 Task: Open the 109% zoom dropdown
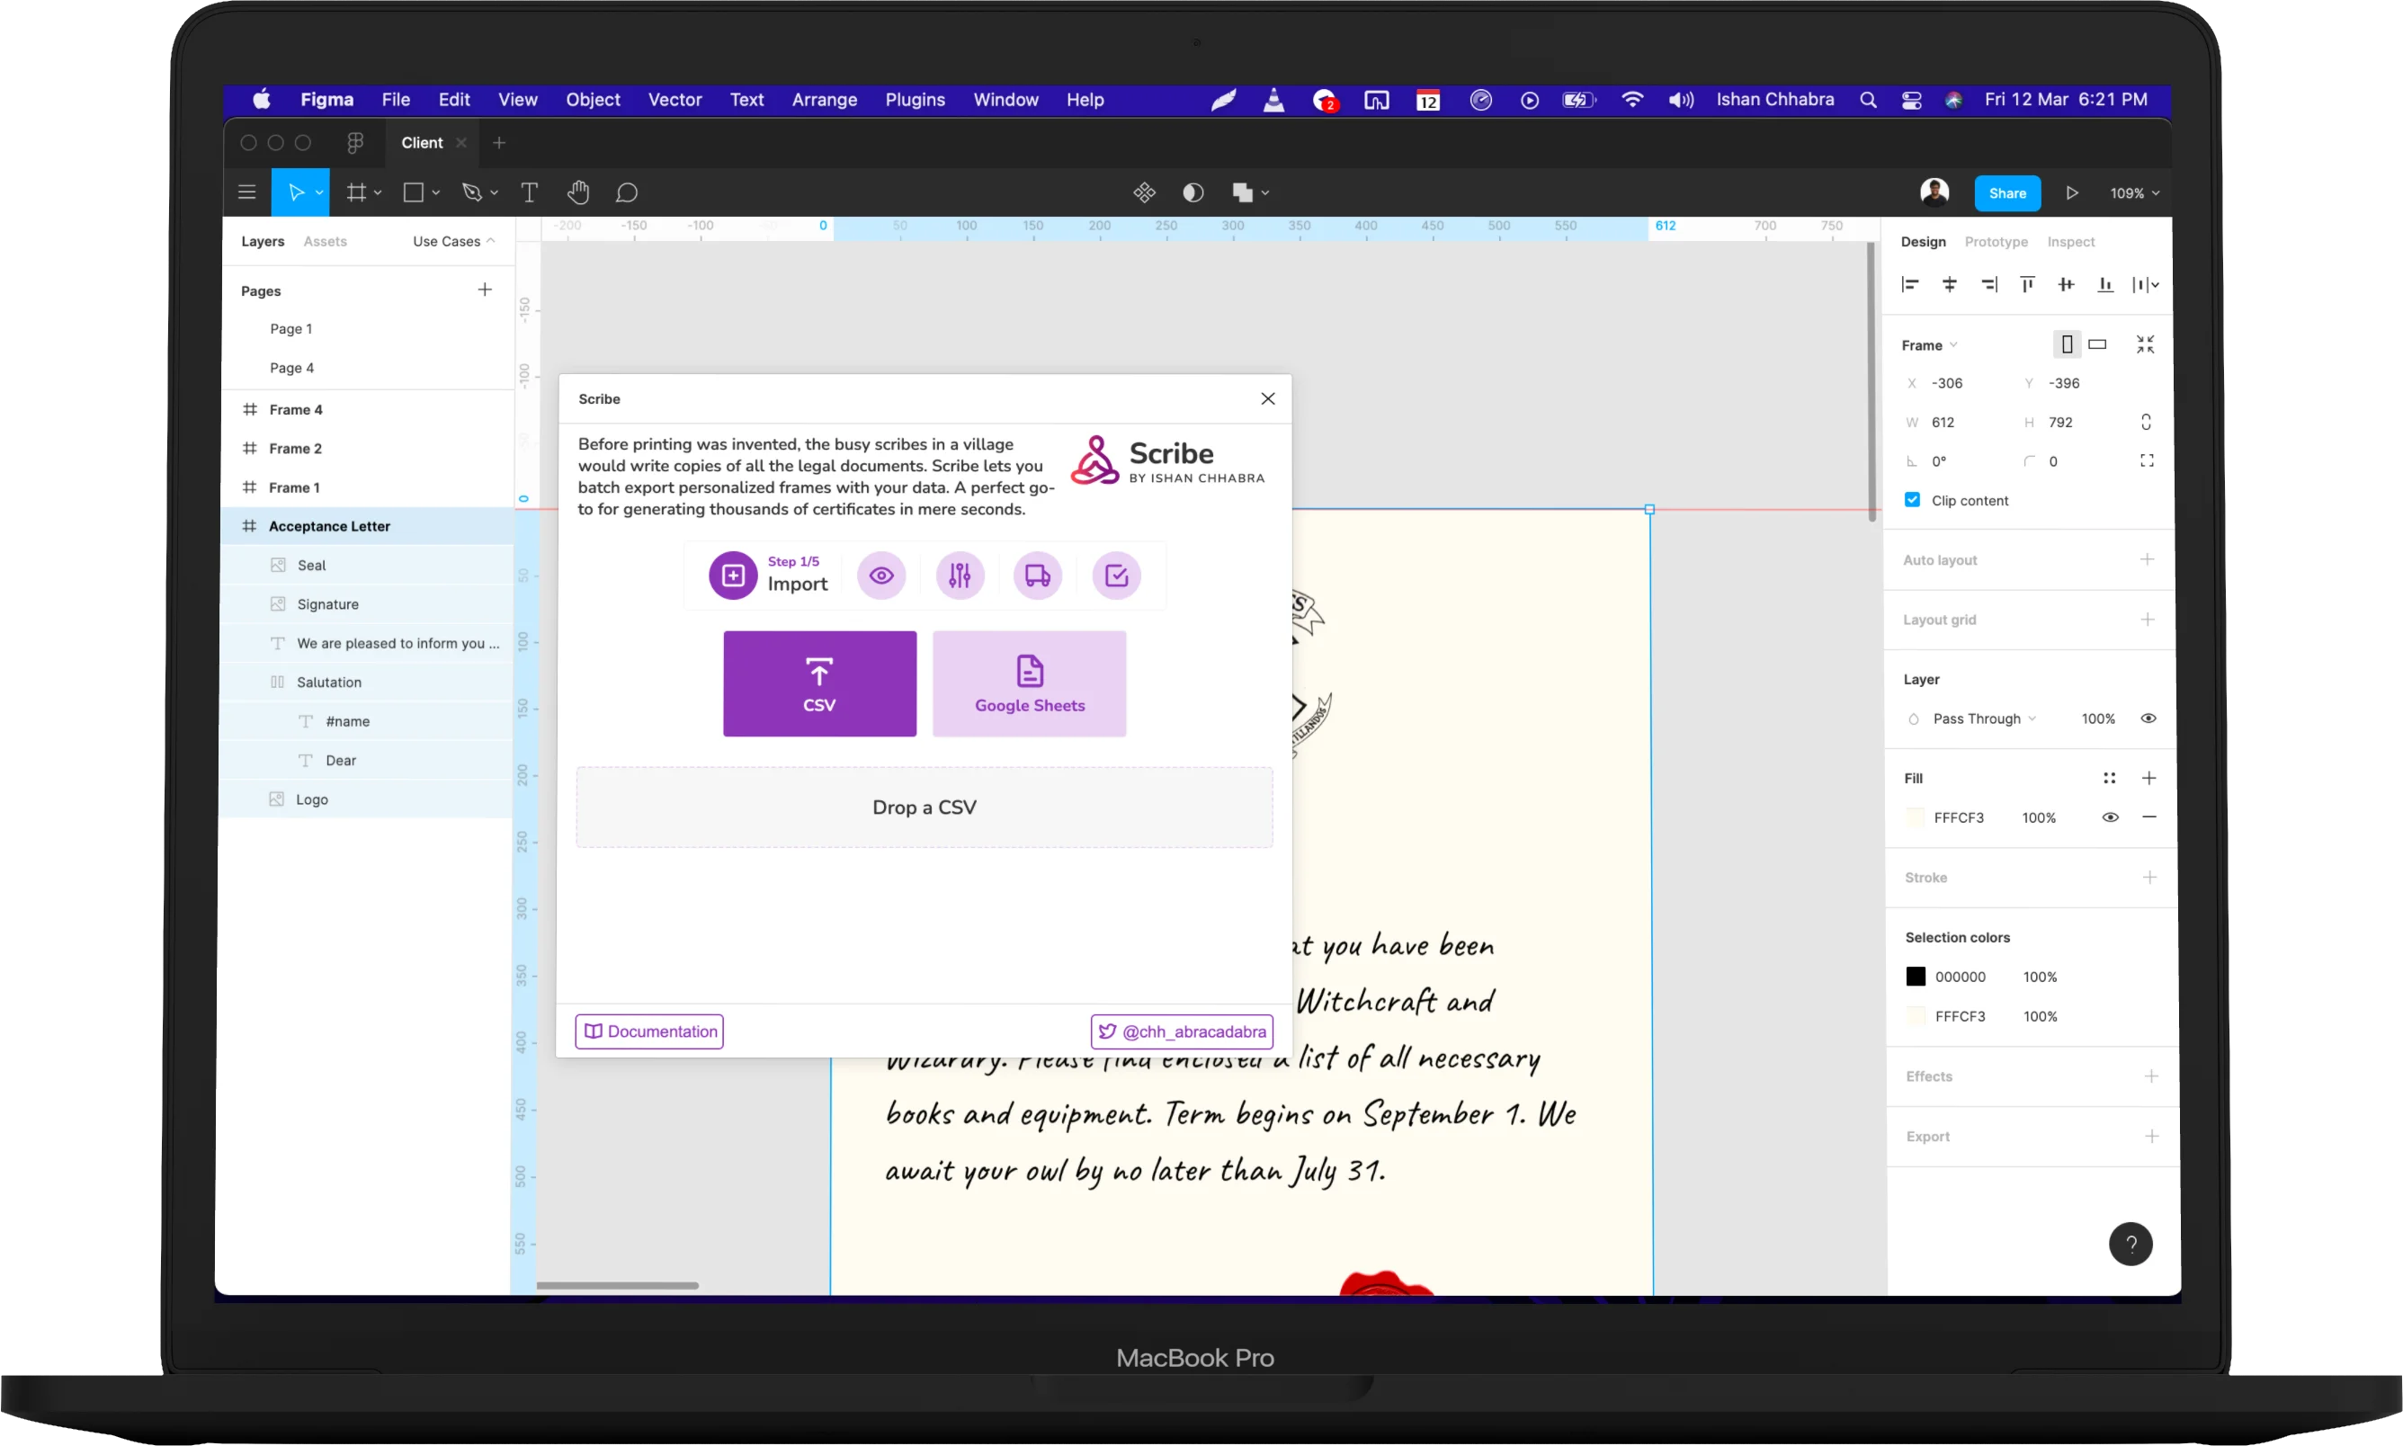pyautogui.click(x=2135, y=194)
